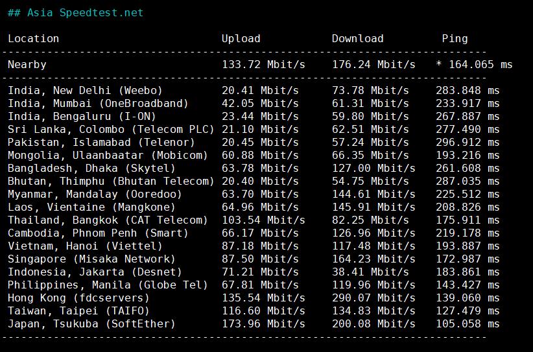Click Hong Kong download 290.07 Mbit/s
The width and height of the screenshot is (533, 352).
(x=373, y=298)
